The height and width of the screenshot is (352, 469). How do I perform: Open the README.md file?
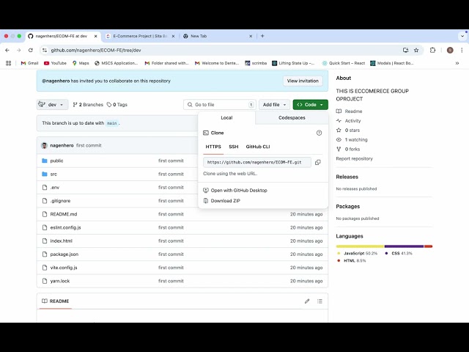click(x=64, y=214)
